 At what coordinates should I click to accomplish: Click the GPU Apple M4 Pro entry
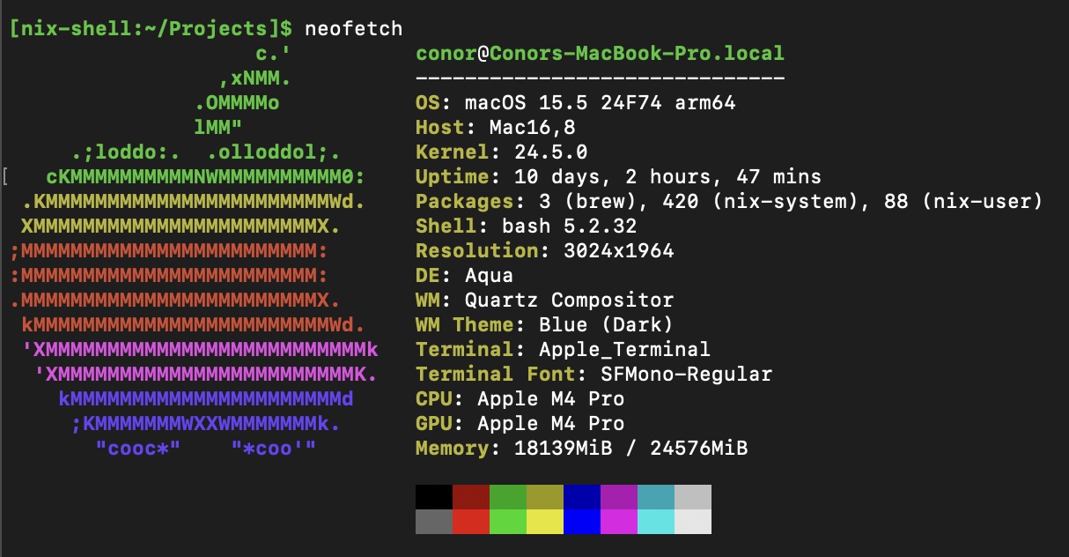click(x=528, y=423)
